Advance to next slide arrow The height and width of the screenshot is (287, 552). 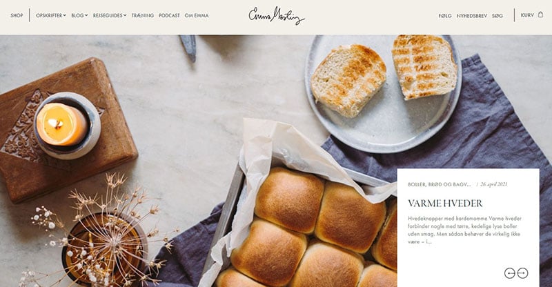point(523,273)
